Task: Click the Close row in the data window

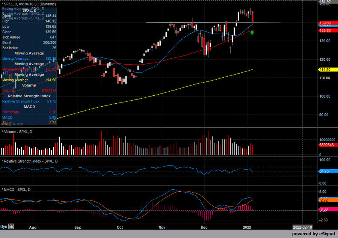Action: (29, 32)
